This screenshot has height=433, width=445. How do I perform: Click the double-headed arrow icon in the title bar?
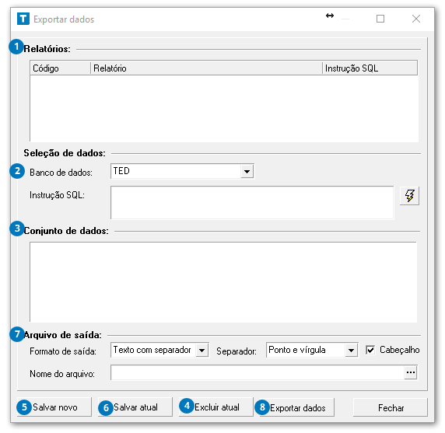point(330,16)
